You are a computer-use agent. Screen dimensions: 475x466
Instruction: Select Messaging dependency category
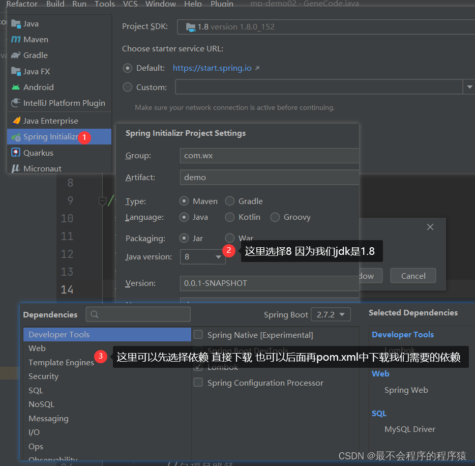click(48, 418)
